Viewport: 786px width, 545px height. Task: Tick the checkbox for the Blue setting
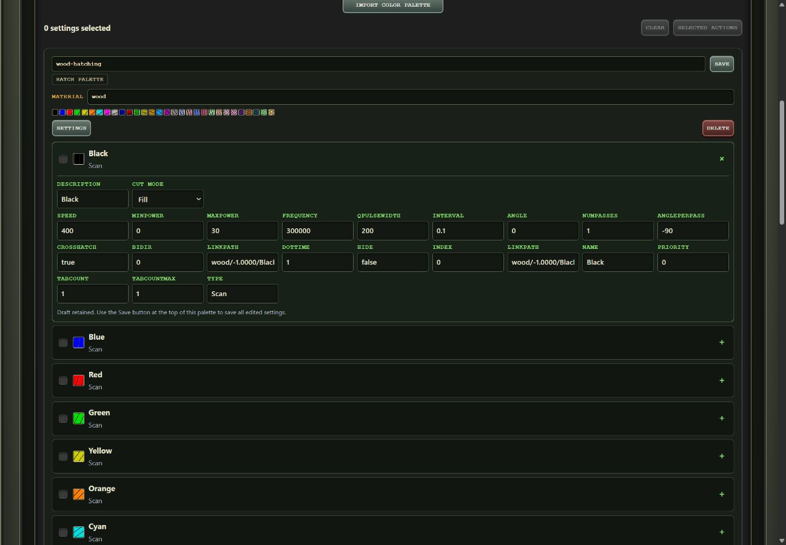tap(63, 343)
